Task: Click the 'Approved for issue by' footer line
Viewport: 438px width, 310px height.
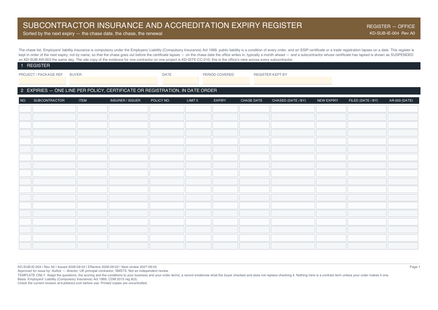Action: [93, 271]
